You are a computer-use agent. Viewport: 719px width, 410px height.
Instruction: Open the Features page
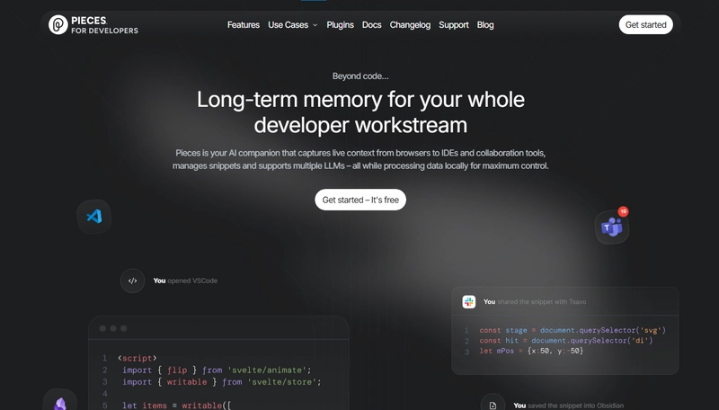click(243, 25)
